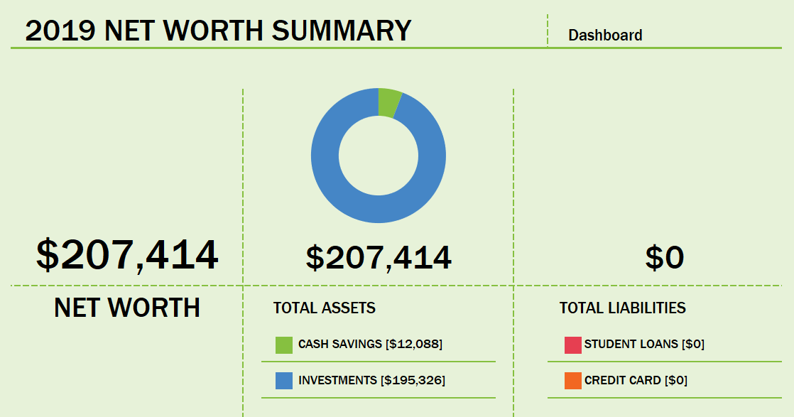Select the $0 total liabilities amount
The height and width of the screenshot is (417, 794).
664,257
